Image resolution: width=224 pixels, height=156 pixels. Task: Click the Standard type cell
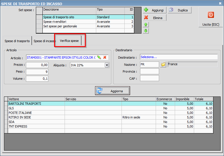coord(110,17)
